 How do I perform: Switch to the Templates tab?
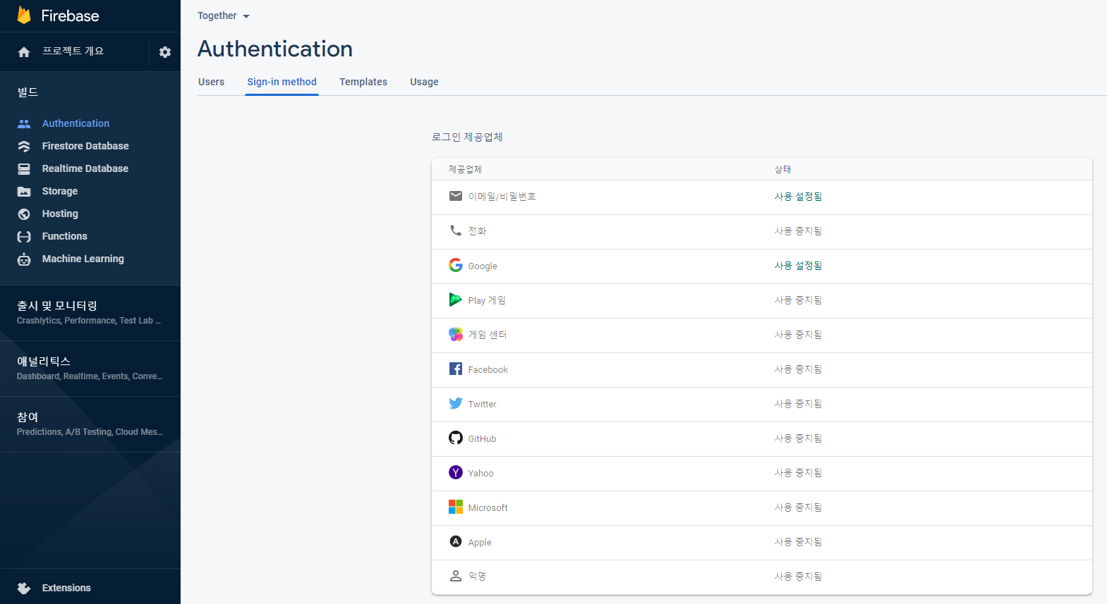(363, 82)
